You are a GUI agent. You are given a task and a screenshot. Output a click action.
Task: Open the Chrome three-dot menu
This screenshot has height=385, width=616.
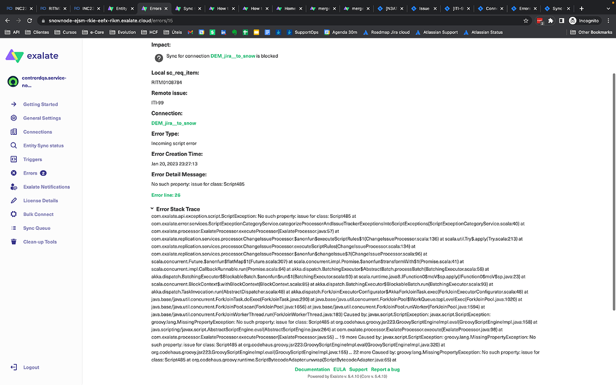(608, 20)
